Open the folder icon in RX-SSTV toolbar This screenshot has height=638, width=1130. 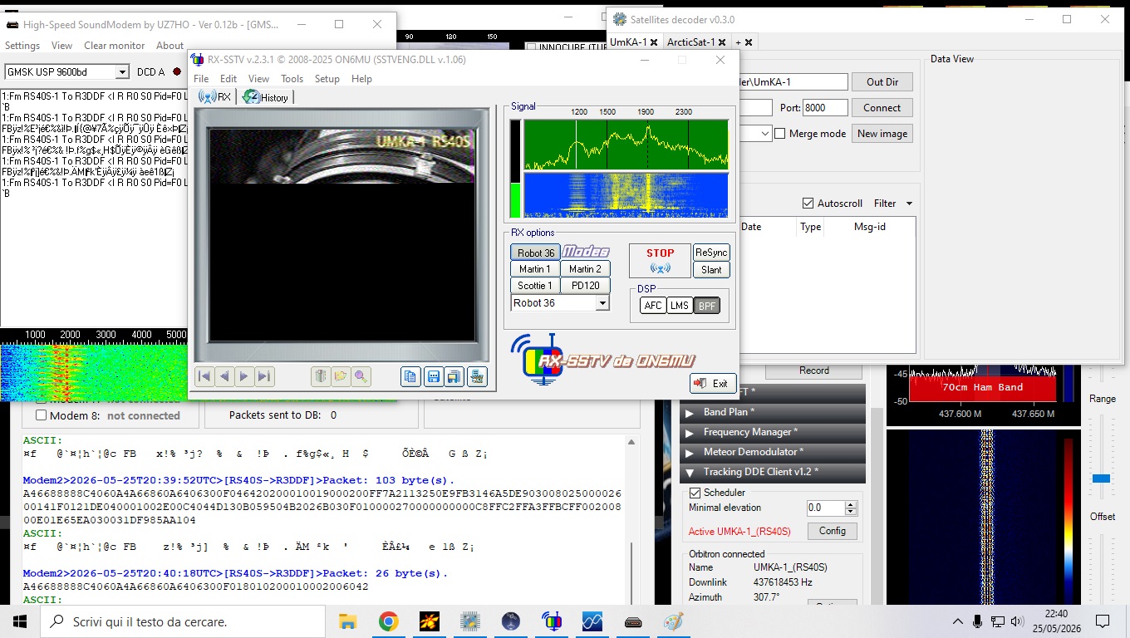341,376
